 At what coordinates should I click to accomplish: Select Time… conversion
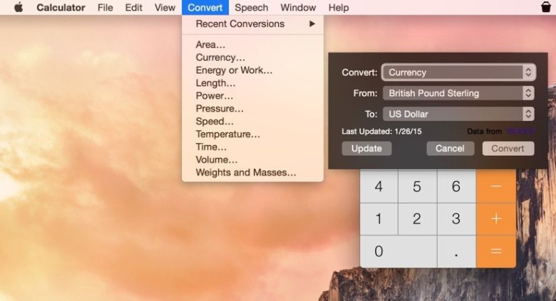tap(252, 147)
